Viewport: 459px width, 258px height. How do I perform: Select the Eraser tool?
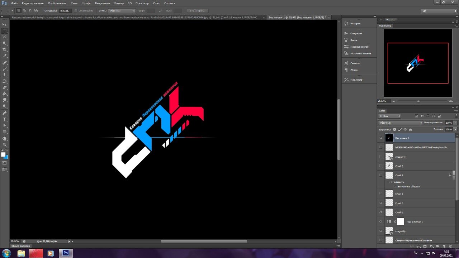click(5, 87)
